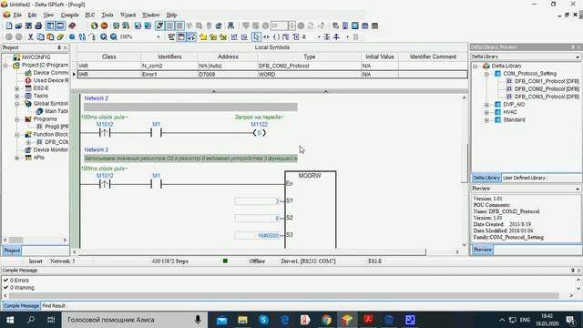Expand the Standard library node
Image resolution: width=583 pixels, height=328 pixels.
click(x=486, y=120)
